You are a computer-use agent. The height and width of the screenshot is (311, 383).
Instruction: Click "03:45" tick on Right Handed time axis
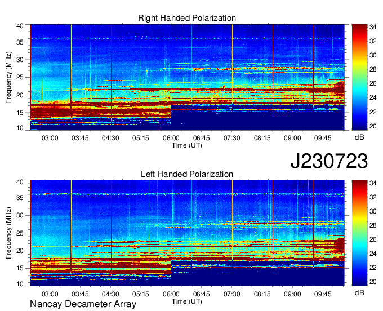pyautogui.click(x=80, y=138)
